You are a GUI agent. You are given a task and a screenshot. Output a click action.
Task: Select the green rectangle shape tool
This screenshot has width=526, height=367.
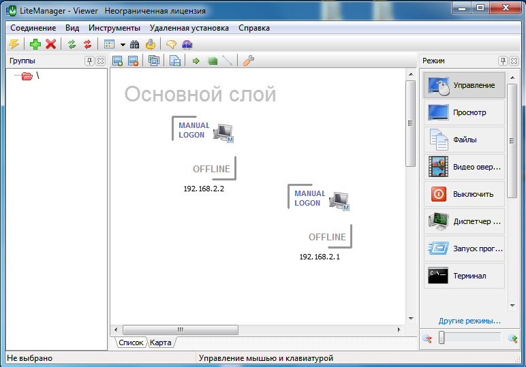coord(213,61)
